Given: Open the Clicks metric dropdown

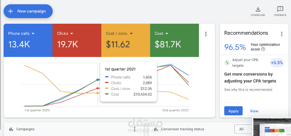Looking at the screenshot, I should [x=72, y=34].
